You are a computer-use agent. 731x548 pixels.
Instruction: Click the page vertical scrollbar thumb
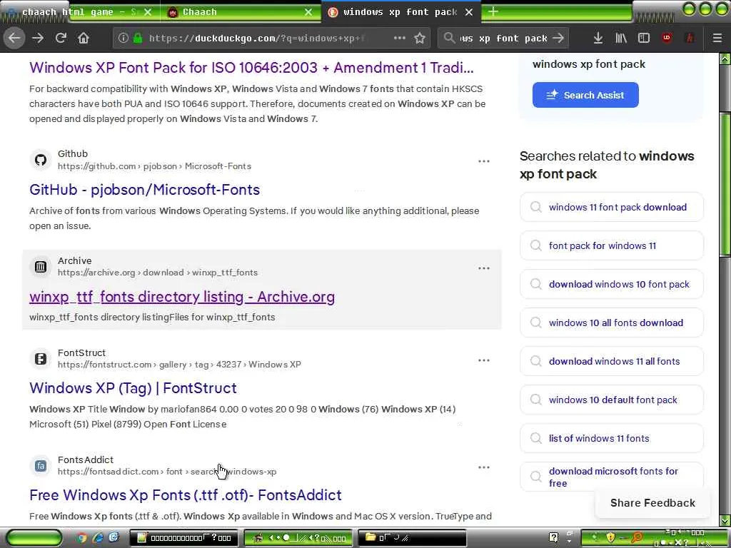tap(725, 183)
